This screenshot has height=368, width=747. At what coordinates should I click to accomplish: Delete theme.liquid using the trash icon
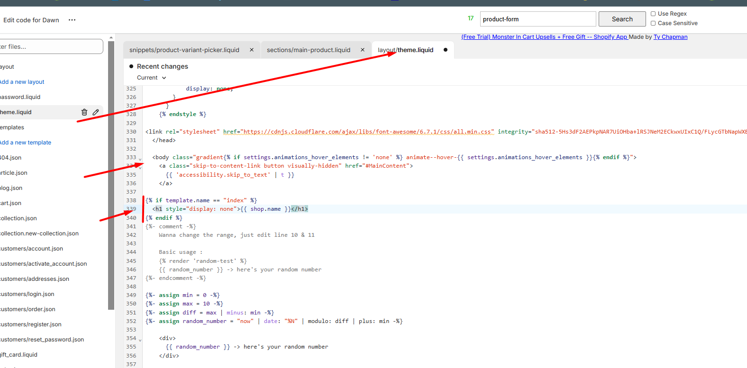pos(84,112)
